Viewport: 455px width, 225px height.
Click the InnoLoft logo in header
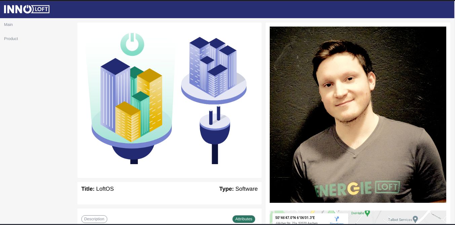click(27, 9)
